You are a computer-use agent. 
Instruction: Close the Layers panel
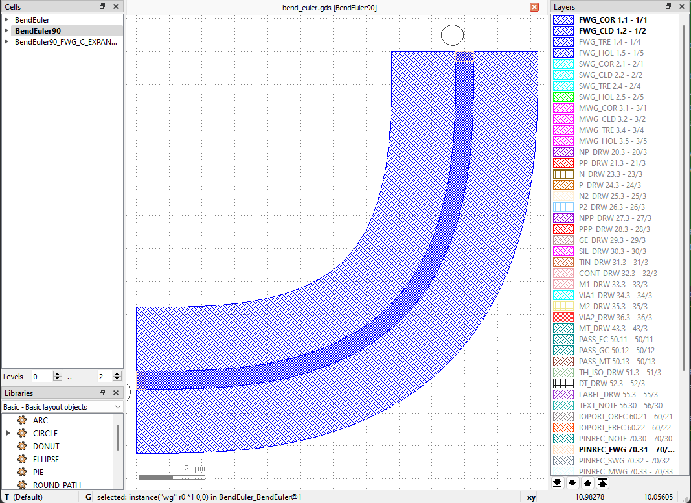[x=682, y=6]
